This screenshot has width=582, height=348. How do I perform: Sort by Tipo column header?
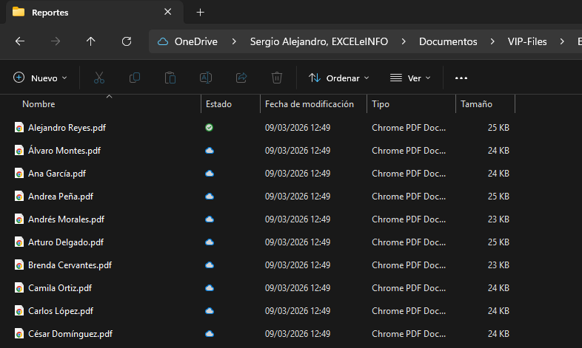coord(381,104)
